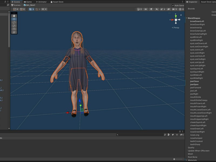Click the Scenes breadcrumb link

tap(16, 5)
